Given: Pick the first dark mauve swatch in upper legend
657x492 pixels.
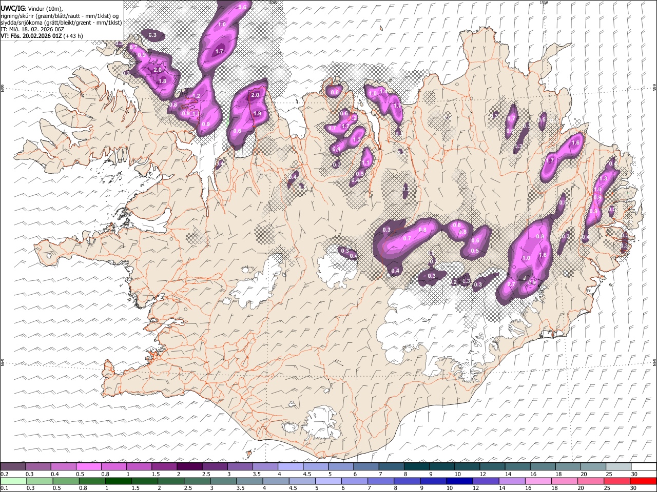Looking at the screenshot, I should 13,467.
